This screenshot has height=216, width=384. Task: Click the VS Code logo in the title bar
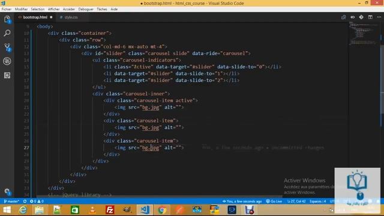(3, 3)
